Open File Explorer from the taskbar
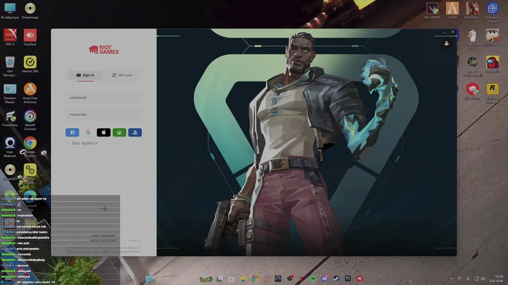The width and height of the screenshot is (508, 285). [243, 279]
